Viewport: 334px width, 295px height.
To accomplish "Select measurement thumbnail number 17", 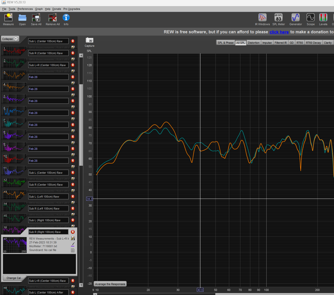I will pos(14,245).
